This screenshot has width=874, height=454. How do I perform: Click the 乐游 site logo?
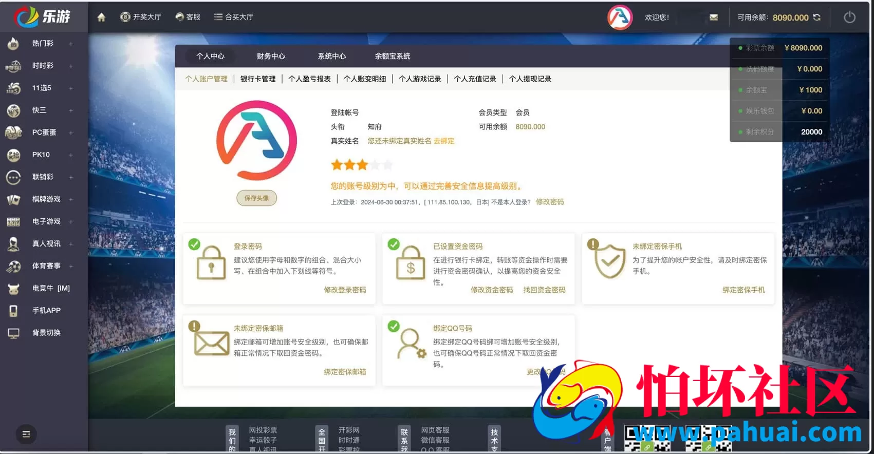[x=43, y=16]
